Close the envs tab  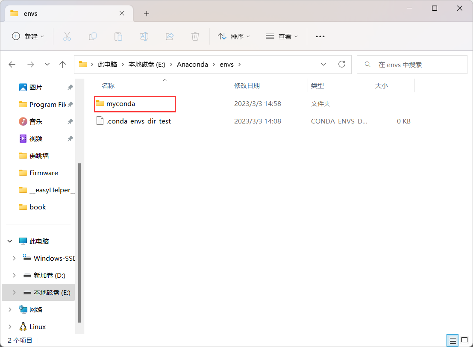click(122, 13)
